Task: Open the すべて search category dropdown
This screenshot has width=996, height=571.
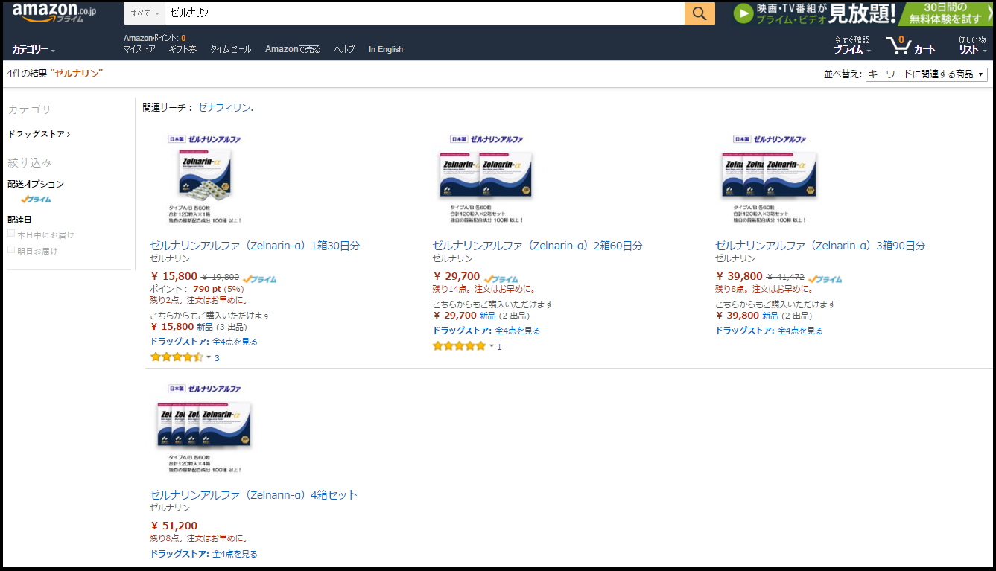Action: [x=145, y=13]
